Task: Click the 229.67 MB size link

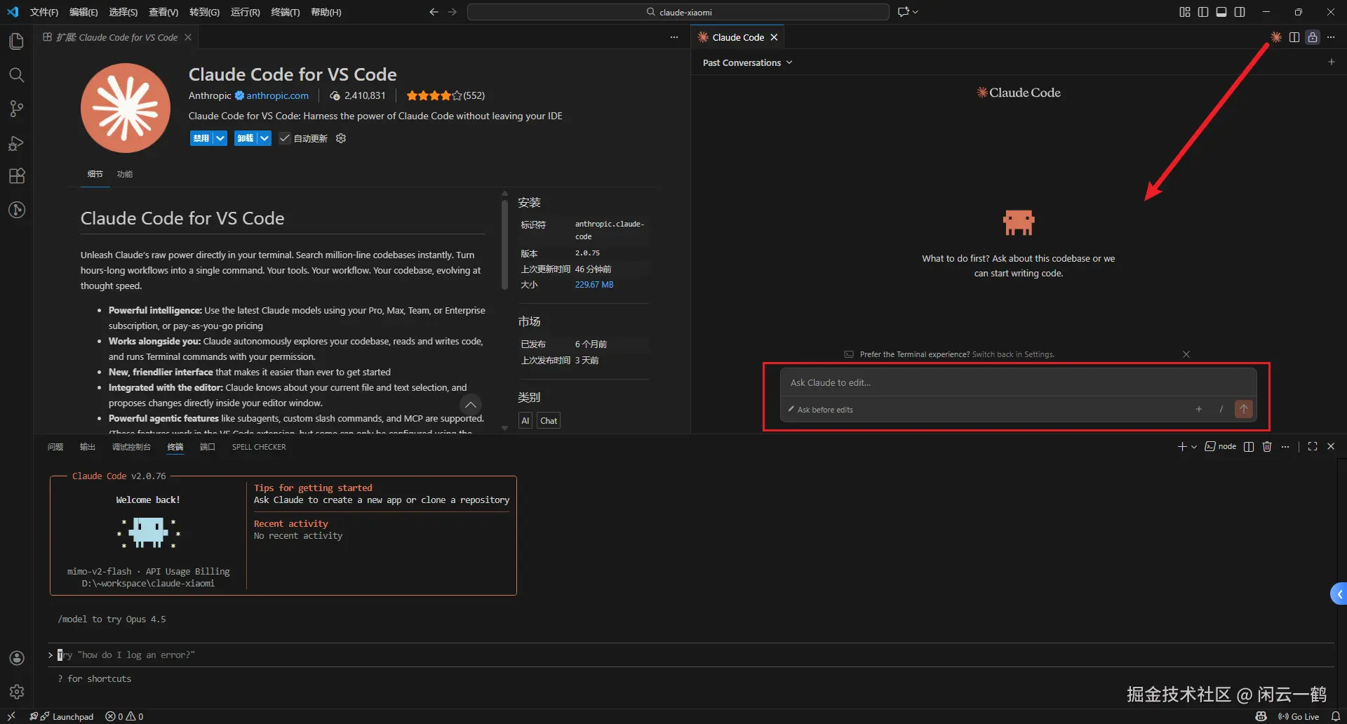Action: point(594,285)
